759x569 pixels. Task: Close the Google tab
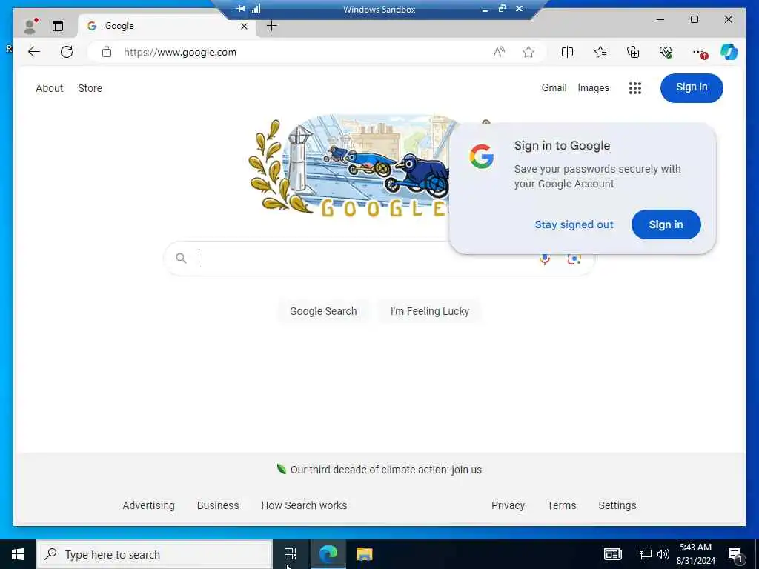pyautogui.click(x=244, y=26)
